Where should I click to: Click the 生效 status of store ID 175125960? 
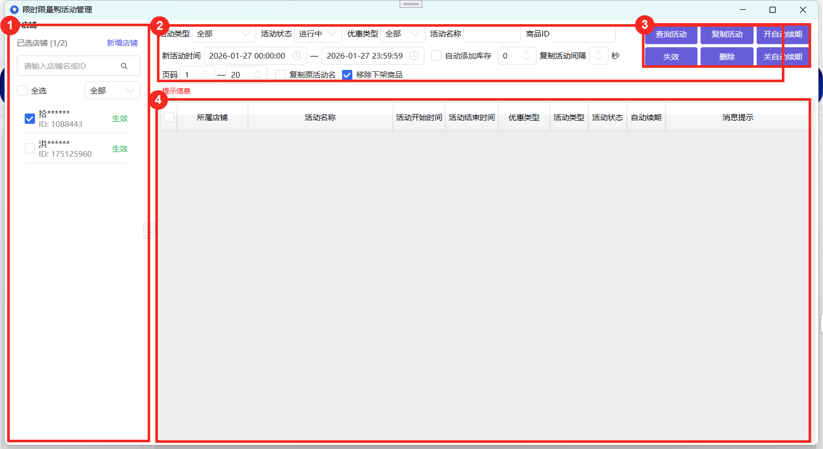[120, 148]
